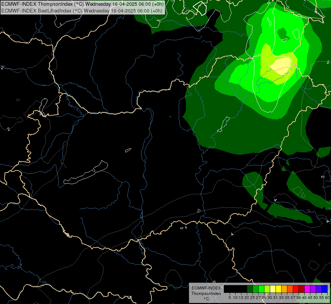The height and width of the screenshot is (304, 331).
Task: Click the dark green 20–25 legend swatch
Action: click(250, 289)
